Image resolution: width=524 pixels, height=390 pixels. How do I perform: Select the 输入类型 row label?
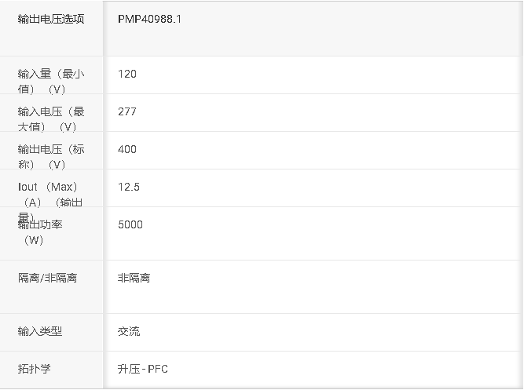tap(40, 331)
